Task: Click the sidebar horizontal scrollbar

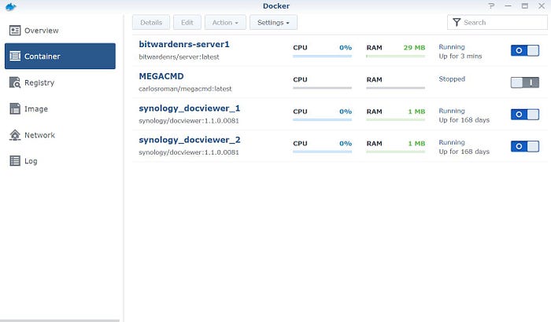Action: (60, 320)
